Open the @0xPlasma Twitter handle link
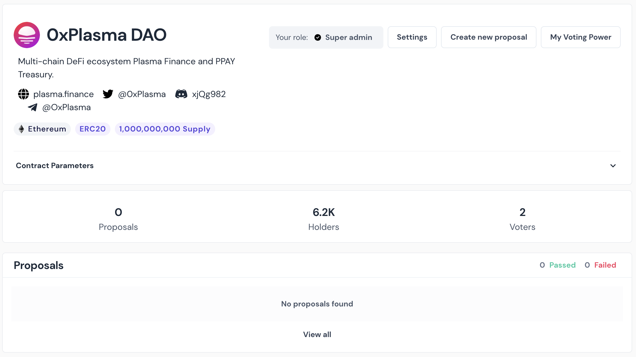This screenshot has height=357, width=636. coord(142,94)
